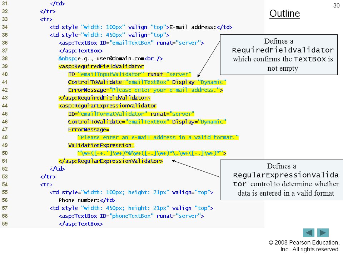Select '<tr>' tag on line 33
The width and height of the screenshot is (343, 257).
click(46, 19)
